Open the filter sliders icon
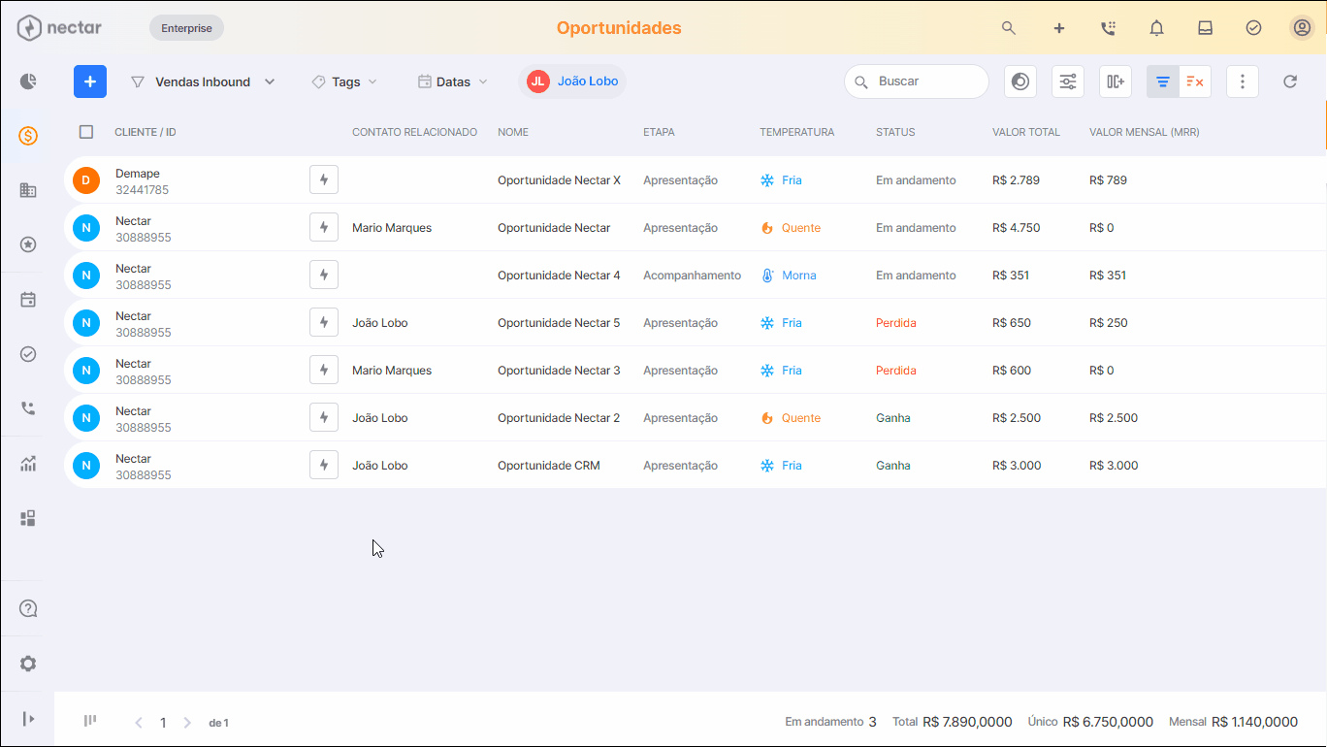The image size is (1327, 747). (1068, 81)
